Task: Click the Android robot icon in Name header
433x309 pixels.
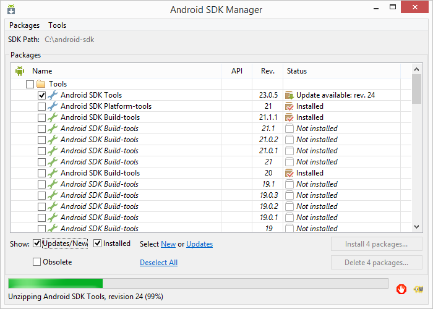Action: click(20, 71)
